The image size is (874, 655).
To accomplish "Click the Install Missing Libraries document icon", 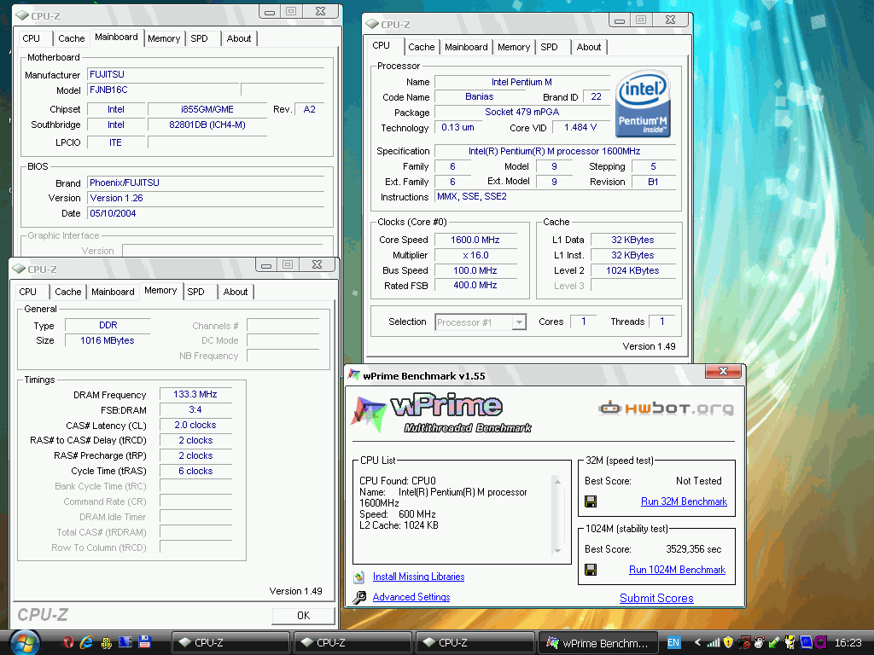I will point(359,577).
